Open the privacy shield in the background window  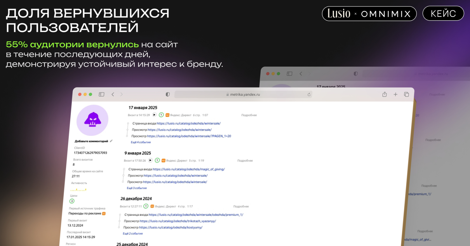pyautogui.click(x=356, y=74)
